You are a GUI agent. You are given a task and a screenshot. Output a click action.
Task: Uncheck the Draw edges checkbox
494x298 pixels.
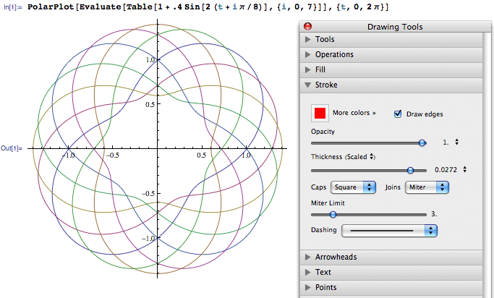(398, 114)
